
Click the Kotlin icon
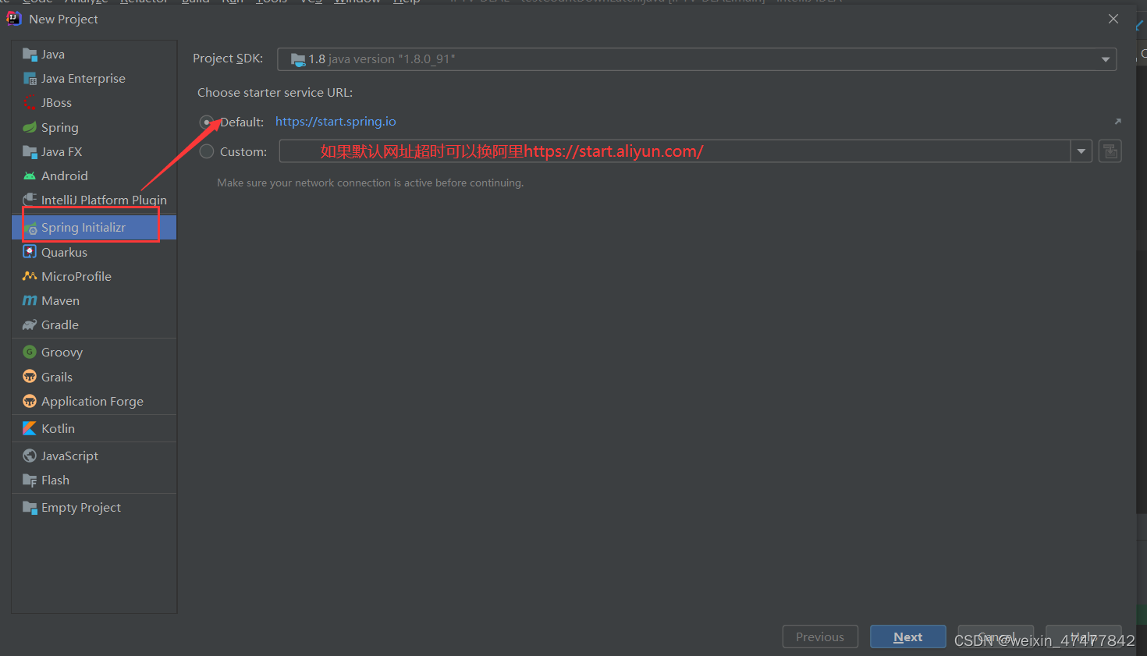coord(30,428)
